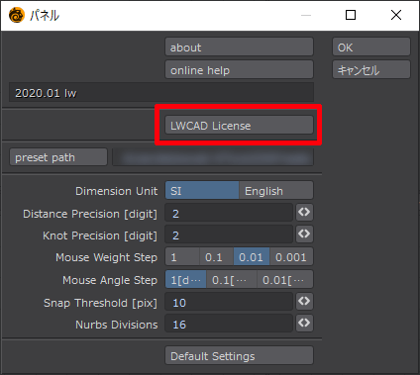Click the Distance Precision slider arrows icon
Image resolution: width=420 pixels, height=375 pixels.
click(x=304, y=212)
